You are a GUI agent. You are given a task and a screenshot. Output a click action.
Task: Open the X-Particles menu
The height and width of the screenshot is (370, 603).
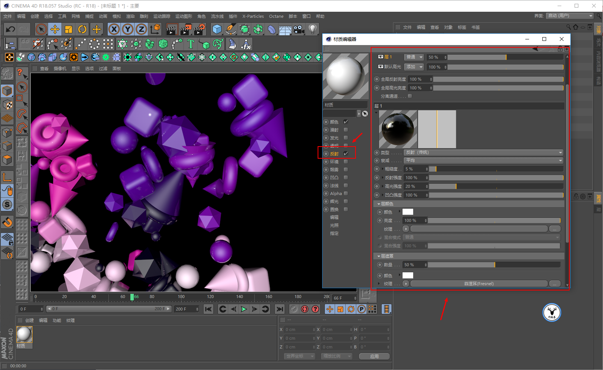click(253, 16)
